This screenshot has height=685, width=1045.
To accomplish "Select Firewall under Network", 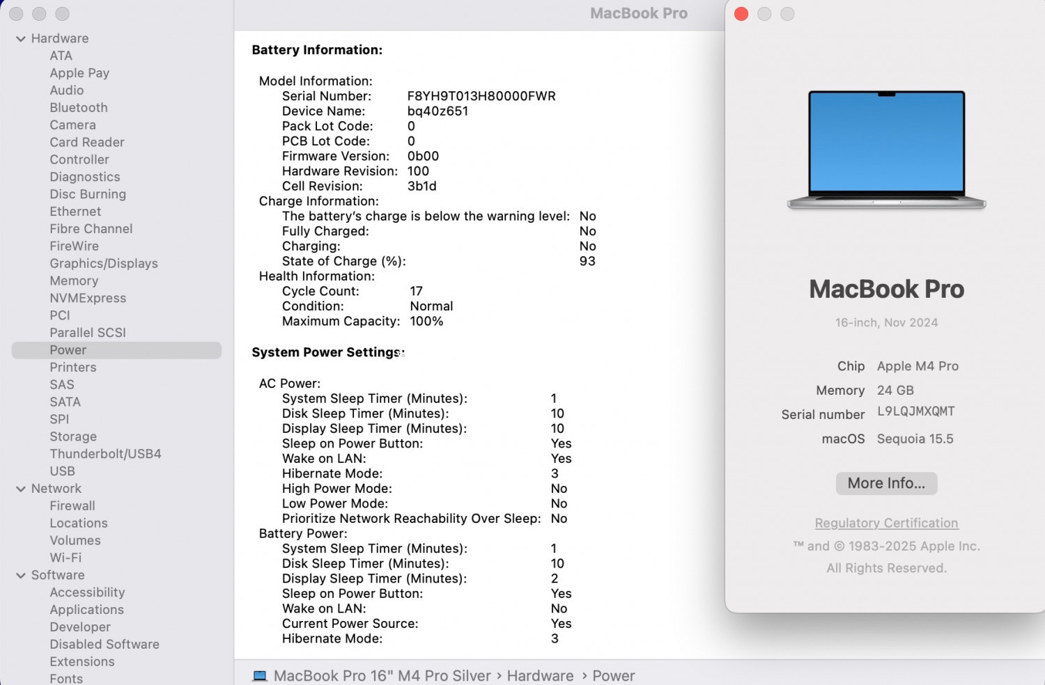I will click(x=72, y=506).
